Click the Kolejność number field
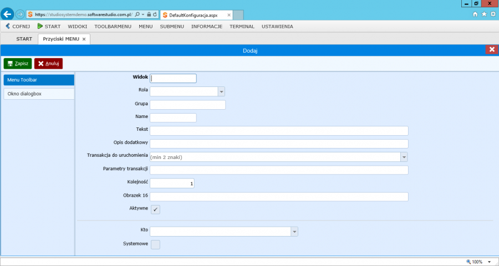The height and width of the screenshot is (266, 499). tap(172, 183)
